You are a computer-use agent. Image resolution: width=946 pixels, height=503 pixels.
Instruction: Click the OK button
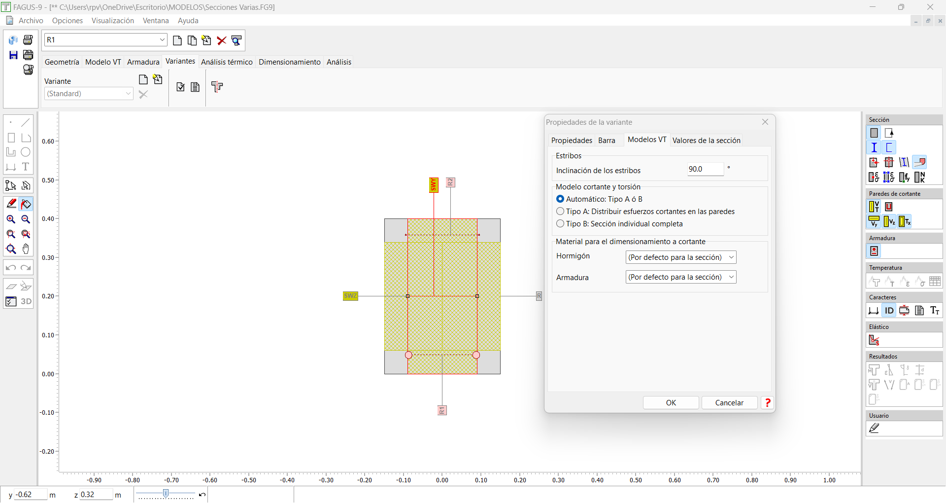coord(671,403)
